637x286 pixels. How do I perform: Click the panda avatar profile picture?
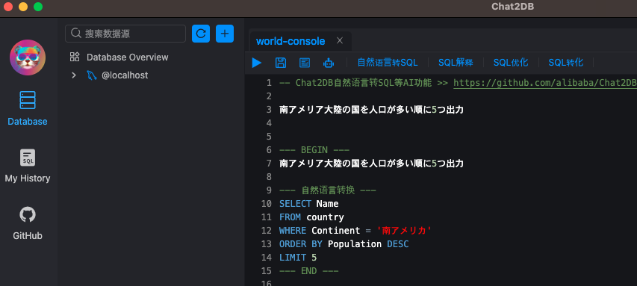[28, 57]
